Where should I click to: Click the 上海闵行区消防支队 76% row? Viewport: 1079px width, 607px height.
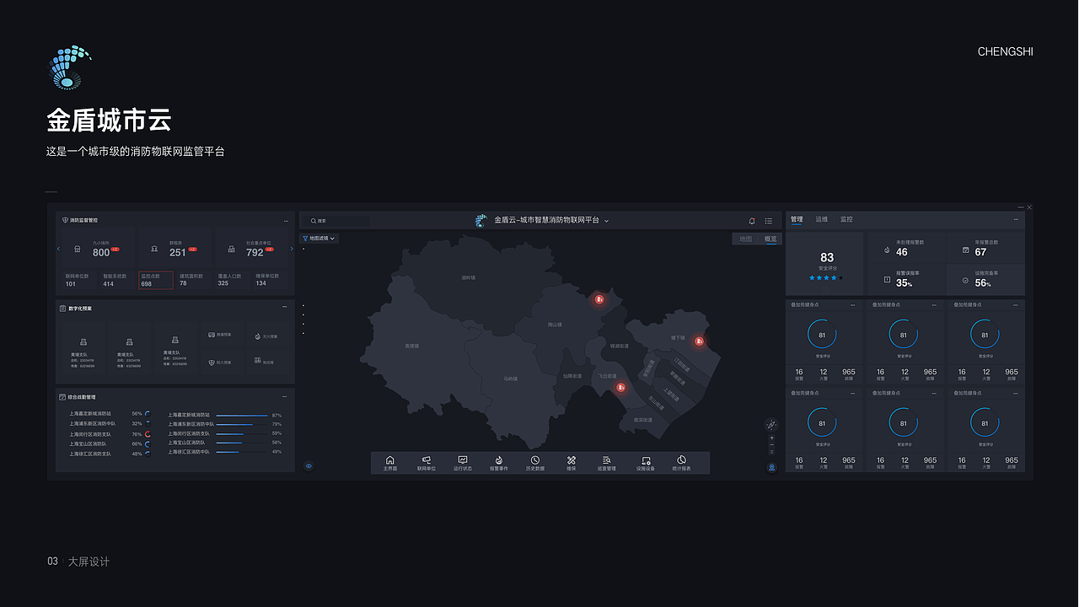coord(110,434)
